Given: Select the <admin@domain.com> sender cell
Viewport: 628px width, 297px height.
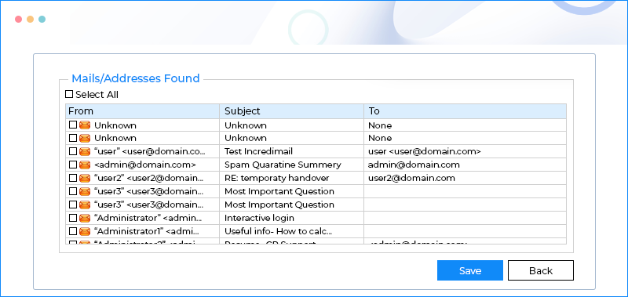Looking at the screenshot, I should click(x=144, y=165).
